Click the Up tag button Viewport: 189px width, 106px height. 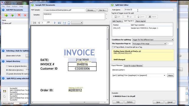click(129, 17)
